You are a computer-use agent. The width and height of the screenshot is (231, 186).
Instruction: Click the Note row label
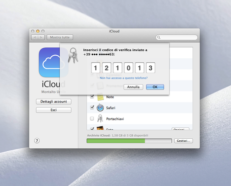(110, 97)
